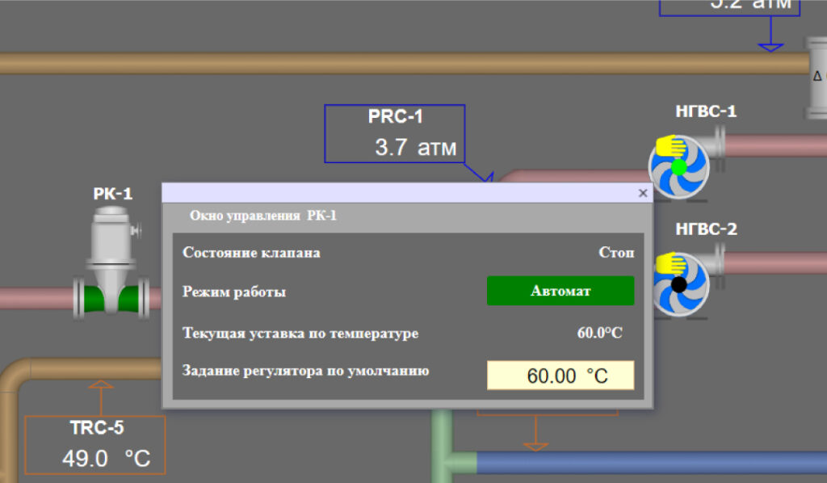Click the Окно управления РК-1 title
Screen dimensions: 827x483
262,216
